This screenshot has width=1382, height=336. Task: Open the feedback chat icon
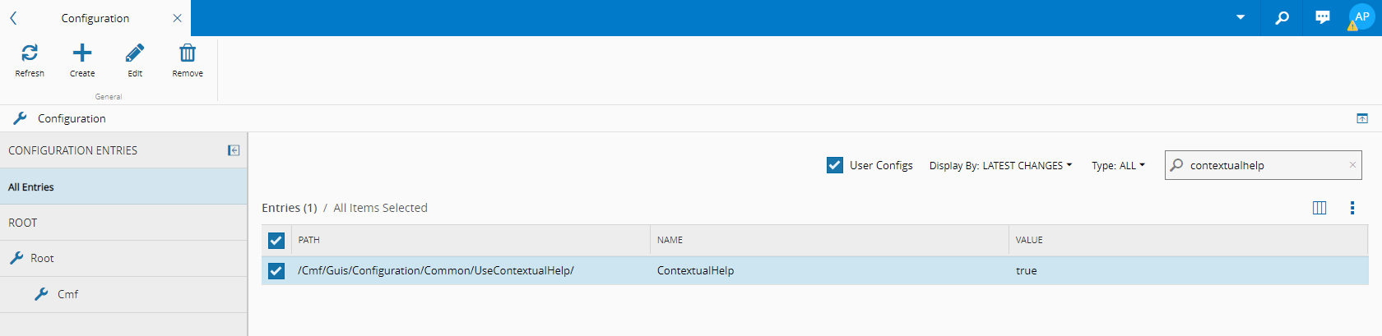click(1323, 17)
